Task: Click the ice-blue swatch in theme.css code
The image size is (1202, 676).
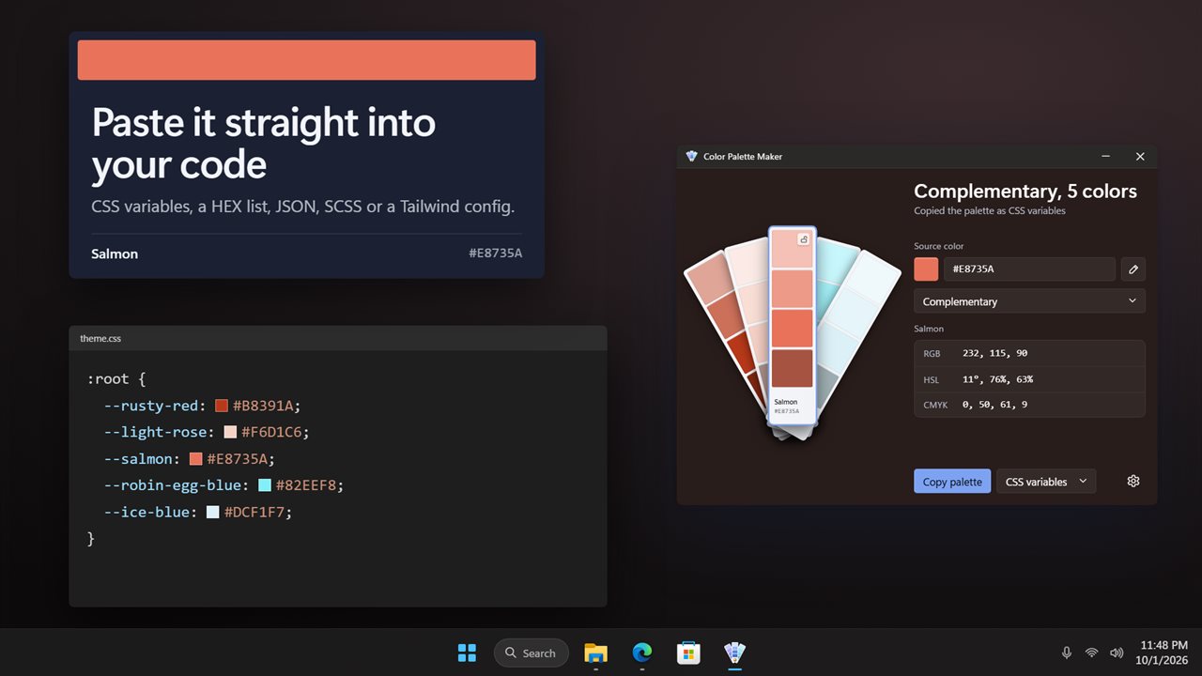Action: 213,512
